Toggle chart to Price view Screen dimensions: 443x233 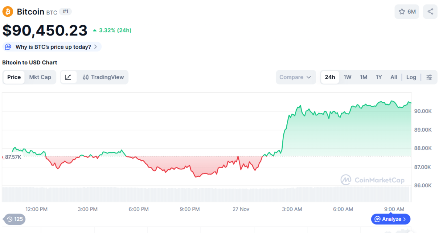coord(14,77)
